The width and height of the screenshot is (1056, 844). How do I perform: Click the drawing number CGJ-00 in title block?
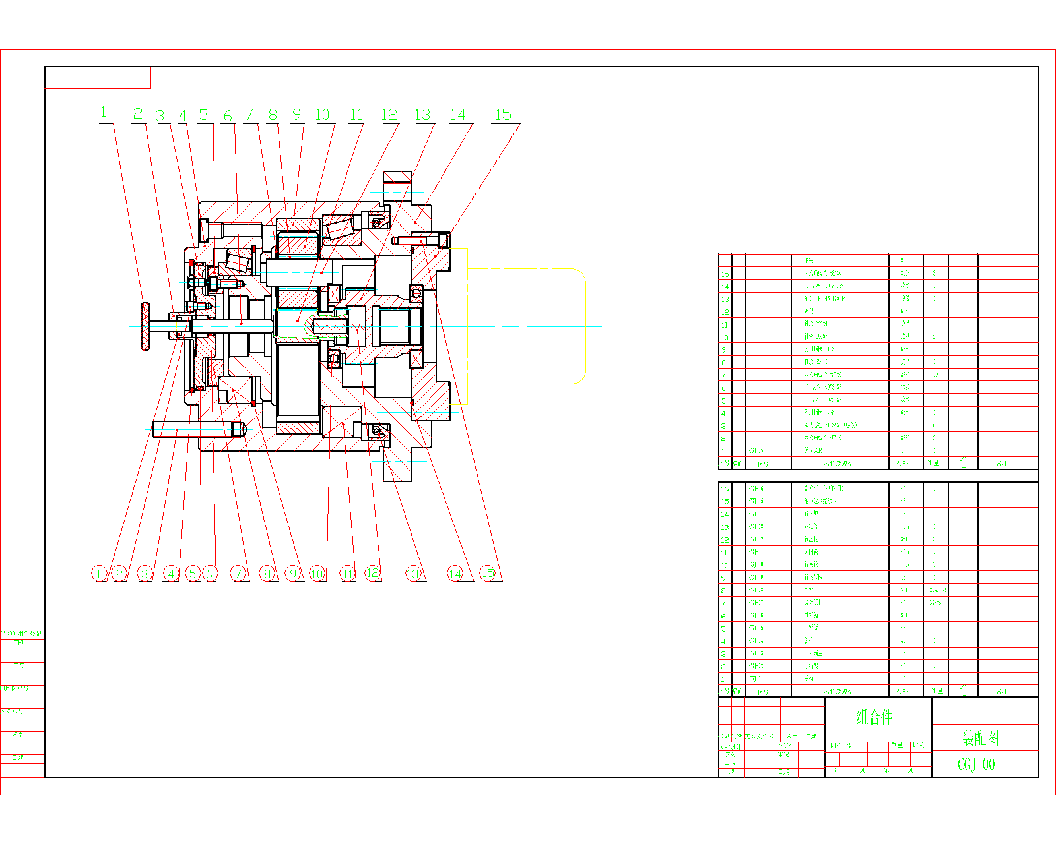(976, 764)
